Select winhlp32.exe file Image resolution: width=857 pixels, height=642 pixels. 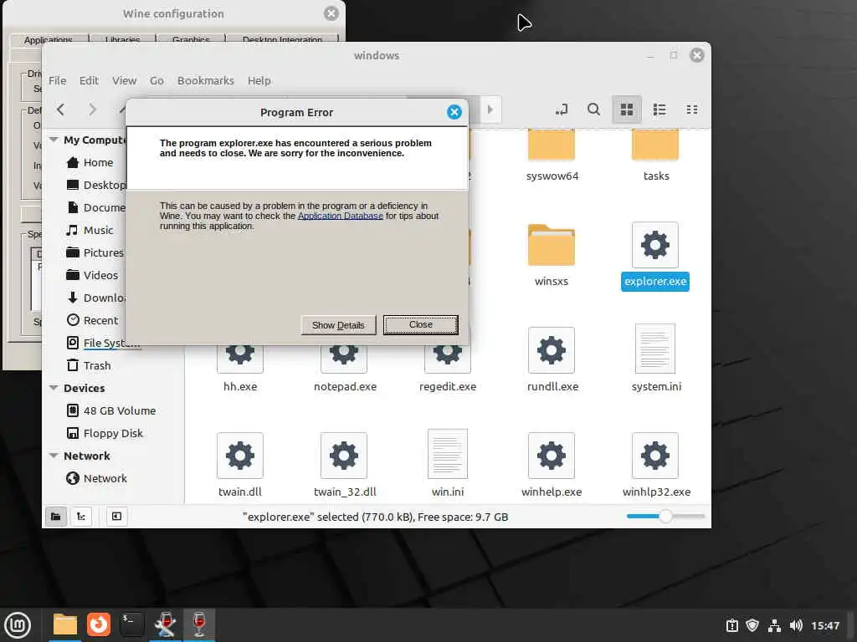[x=656, y=465]
